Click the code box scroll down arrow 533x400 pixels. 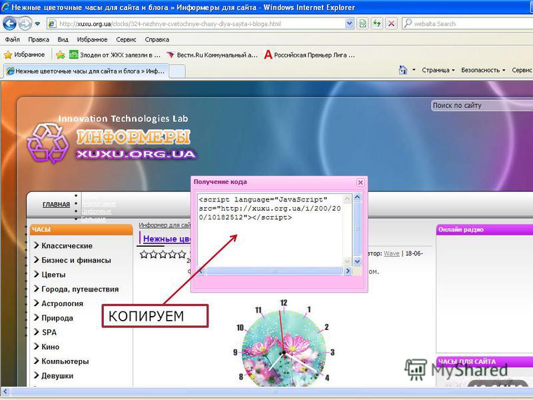pos(357,261)
